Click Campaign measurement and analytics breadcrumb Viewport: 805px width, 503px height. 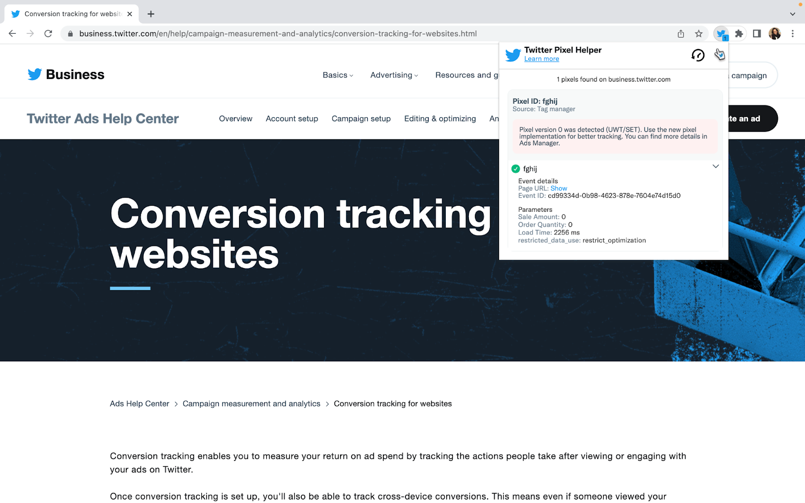252,404
